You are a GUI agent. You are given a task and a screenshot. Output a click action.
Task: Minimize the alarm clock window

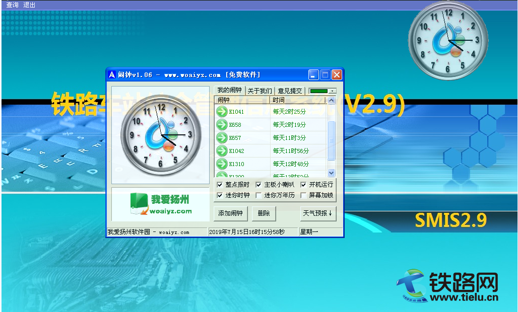313,75
